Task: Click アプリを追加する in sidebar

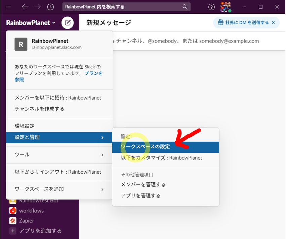Action: click(40, 231)
